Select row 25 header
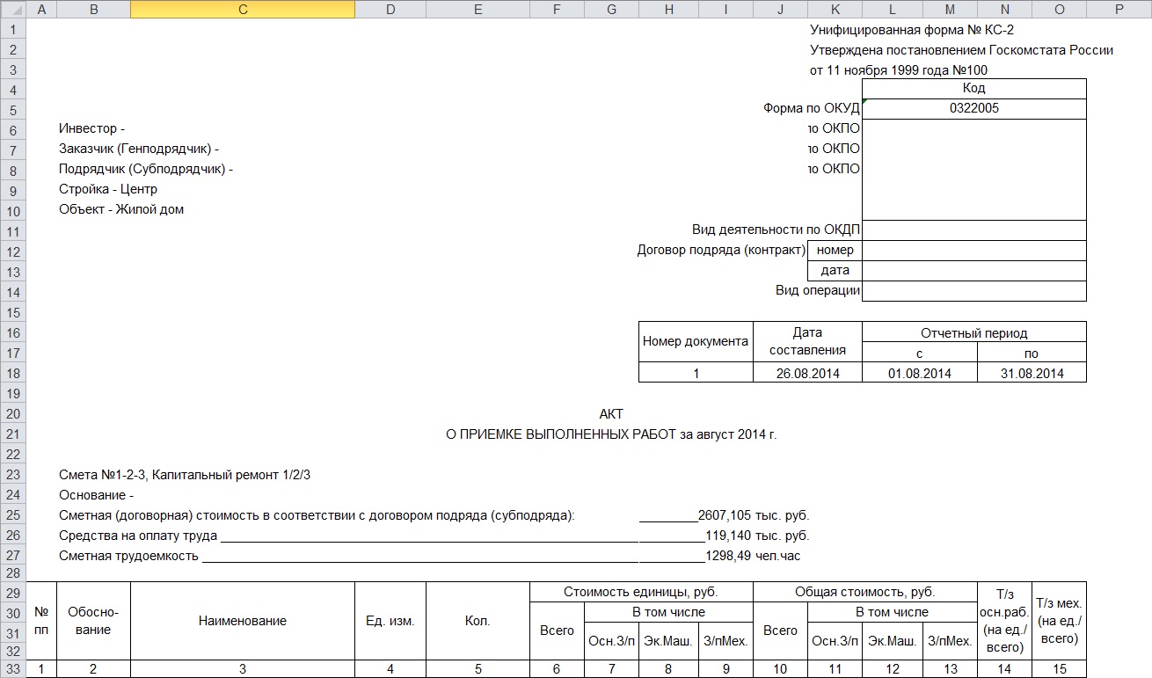This screenshot has width=1152, height=678. click(x=13, y=514)
